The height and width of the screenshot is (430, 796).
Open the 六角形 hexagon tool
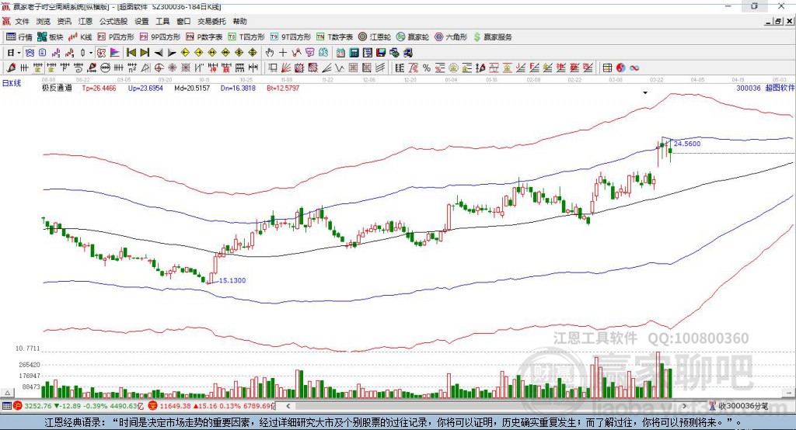[x=451, y=37]
